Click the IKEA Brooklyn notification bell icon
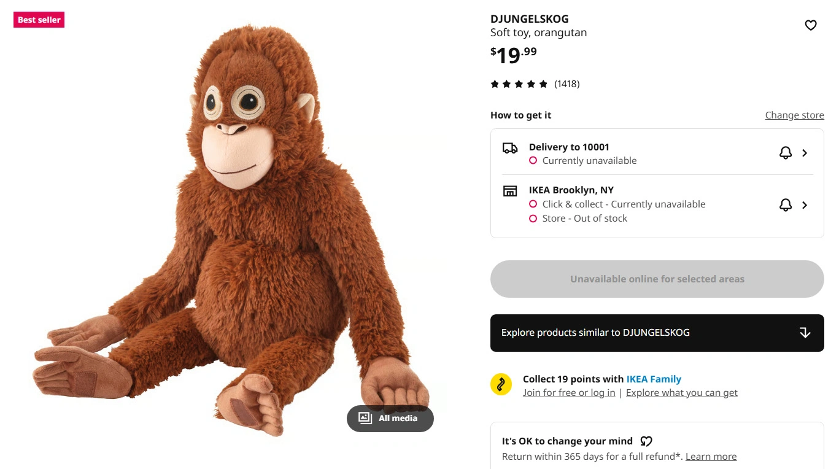The height and width of the screenshot is (469, 839). click(x=785, y=205)
